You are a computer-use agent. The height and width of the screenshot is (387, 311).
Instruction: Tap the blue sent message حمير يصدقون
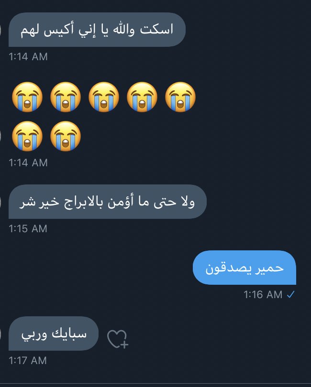point(244,268)
